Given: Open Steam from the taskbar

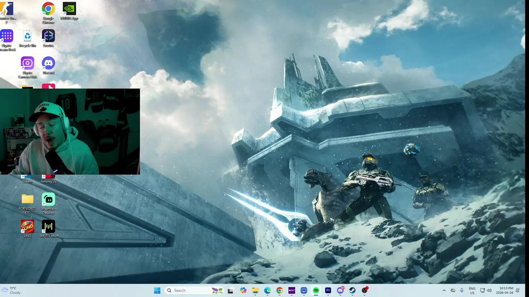Looking at the screenshot, I should [352, 290].
